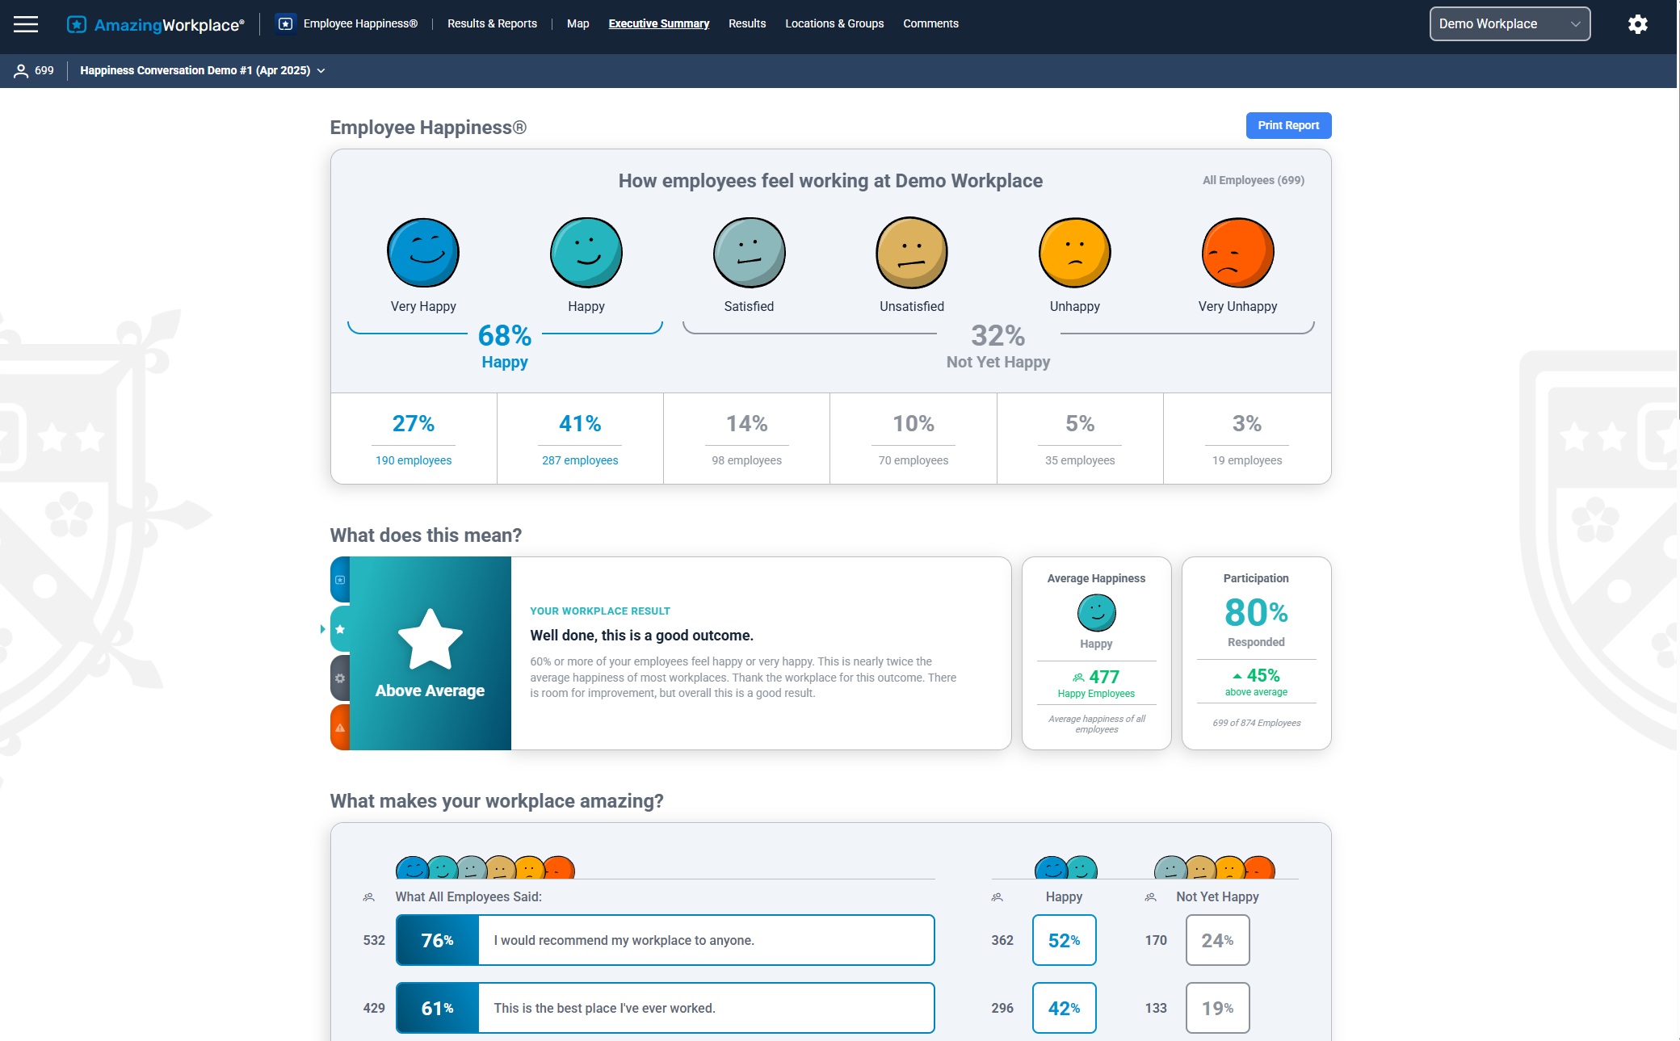Viewport: 1680px width, 1041px height.
Task: Click the AmazingWorkplace logo
Action: (x=156, y=24)
